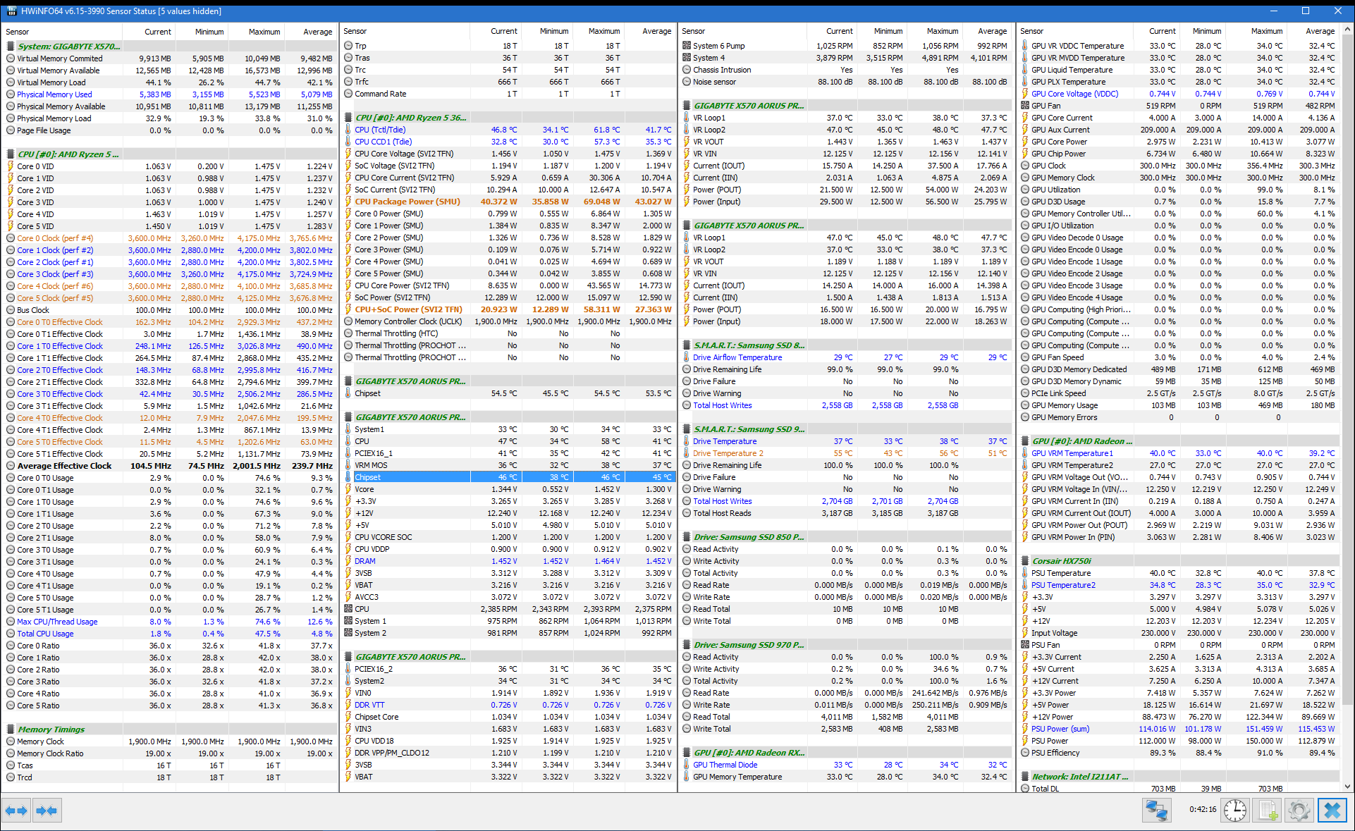
Task: Select the Total DL row
Action: coord(1179,789)
